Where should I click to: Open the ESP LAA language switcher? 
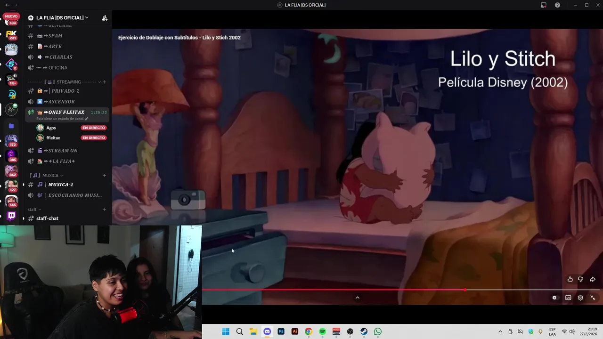point(552,331)
